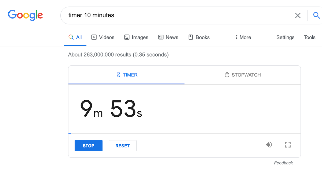Open the More dropdown
Viewport: 322px width, 169px height.
pos(242,37)
